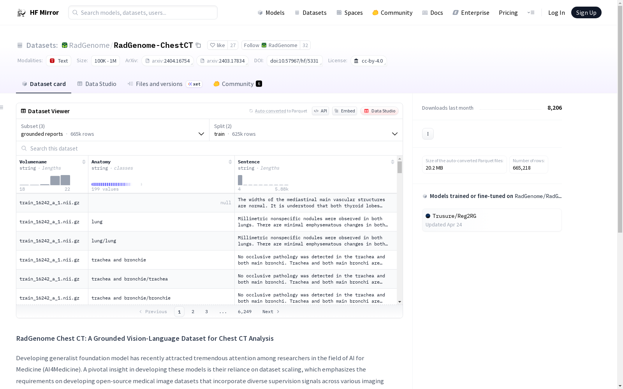The width and height of the screenshot is (623, 389).
Task: Click the cc-by-4.0 license tag
Action: (x=369, y=61)
